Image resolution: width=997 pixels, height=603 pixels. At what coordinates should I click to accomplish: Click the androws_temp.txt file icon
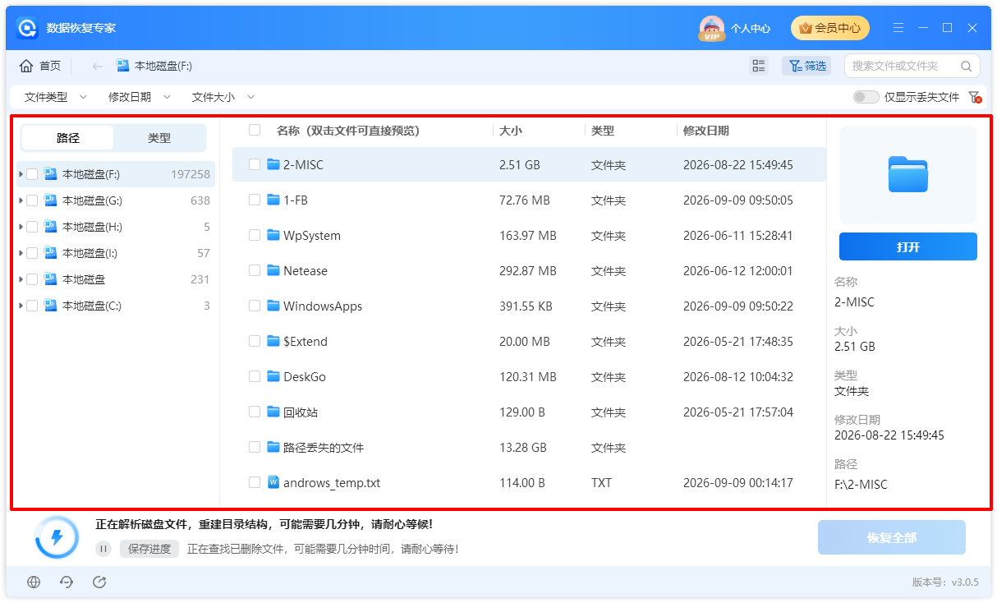(x=274, y=482)
